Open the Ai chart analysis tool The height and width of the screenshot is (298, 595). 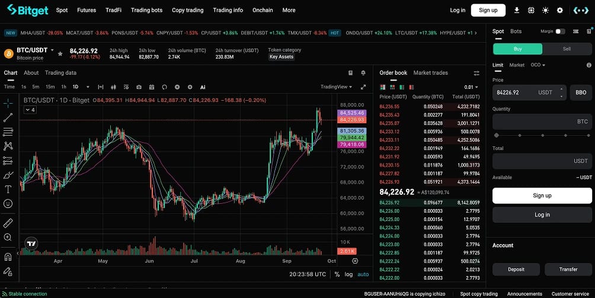203,87
